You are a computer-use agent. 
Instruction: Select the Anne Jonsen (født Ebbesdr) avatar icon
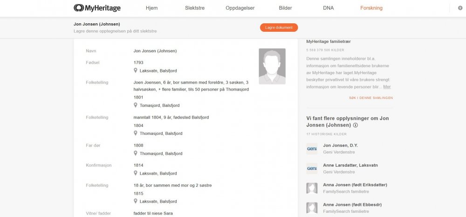click(312, 208)
